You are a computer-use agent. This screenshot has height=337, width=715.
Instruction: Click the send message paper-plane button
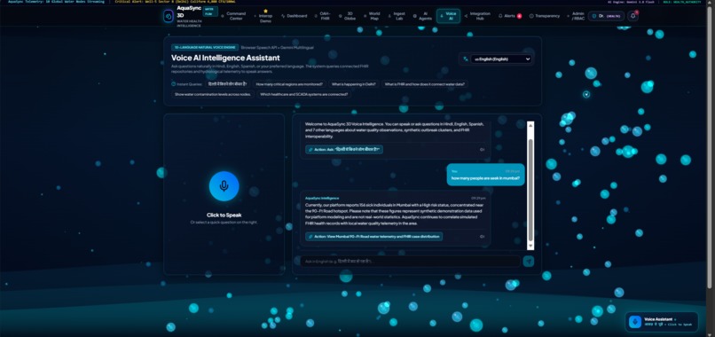529,262
